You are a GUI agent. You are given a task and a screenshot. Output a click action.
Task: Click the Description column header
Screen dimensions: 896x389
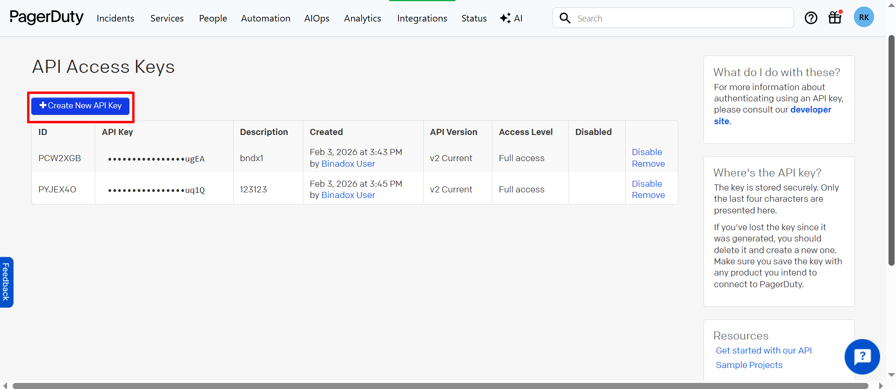click(x=264, y=132)
